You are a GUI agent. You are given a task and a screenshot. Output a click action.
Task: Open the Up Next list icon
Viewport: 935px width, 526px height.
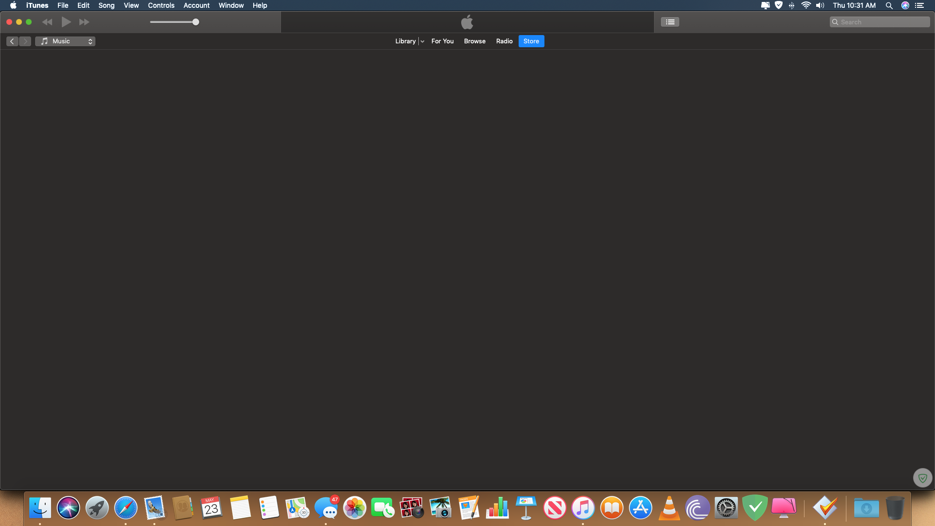click(670, 22)
